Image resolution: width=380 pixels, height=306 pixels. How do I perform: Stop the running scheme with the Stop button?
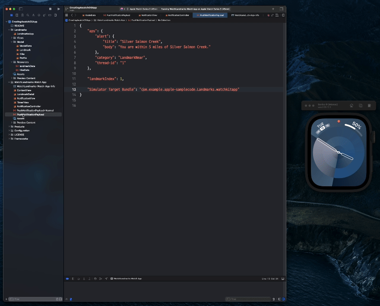point(50,9)
